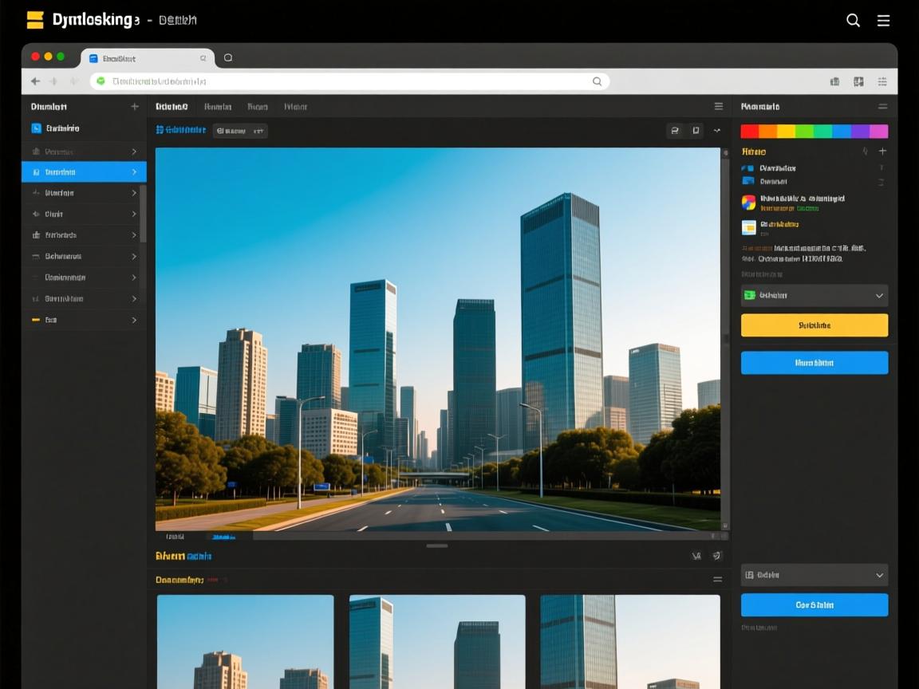This screenshot has width=919, height=689.
Task: Click the blue button below the yellow button
Action: 814,363
